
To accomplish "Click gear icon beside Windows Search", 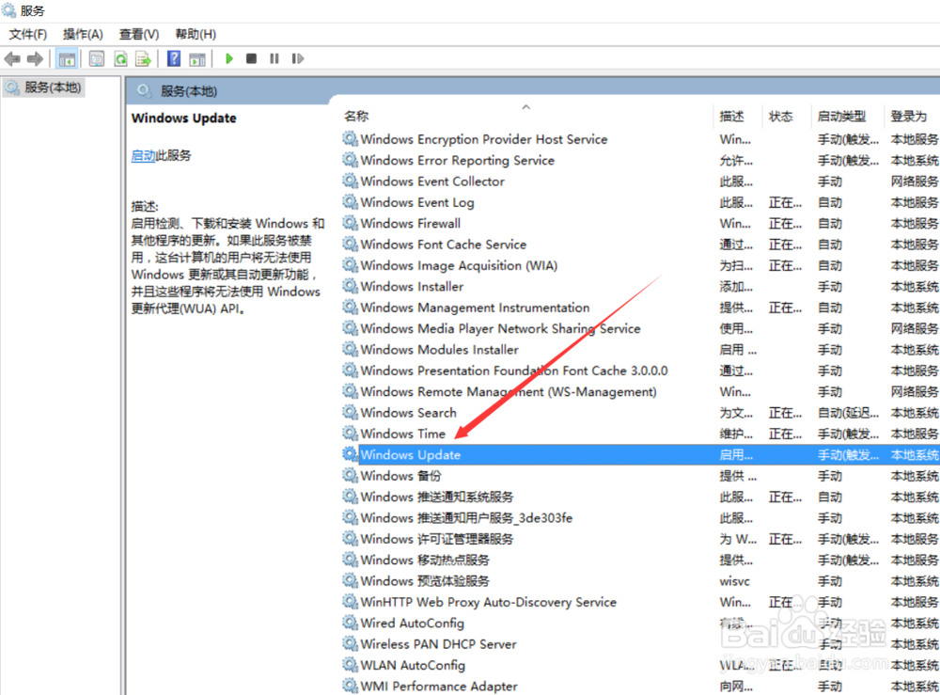I will click(x=350, y=412).
